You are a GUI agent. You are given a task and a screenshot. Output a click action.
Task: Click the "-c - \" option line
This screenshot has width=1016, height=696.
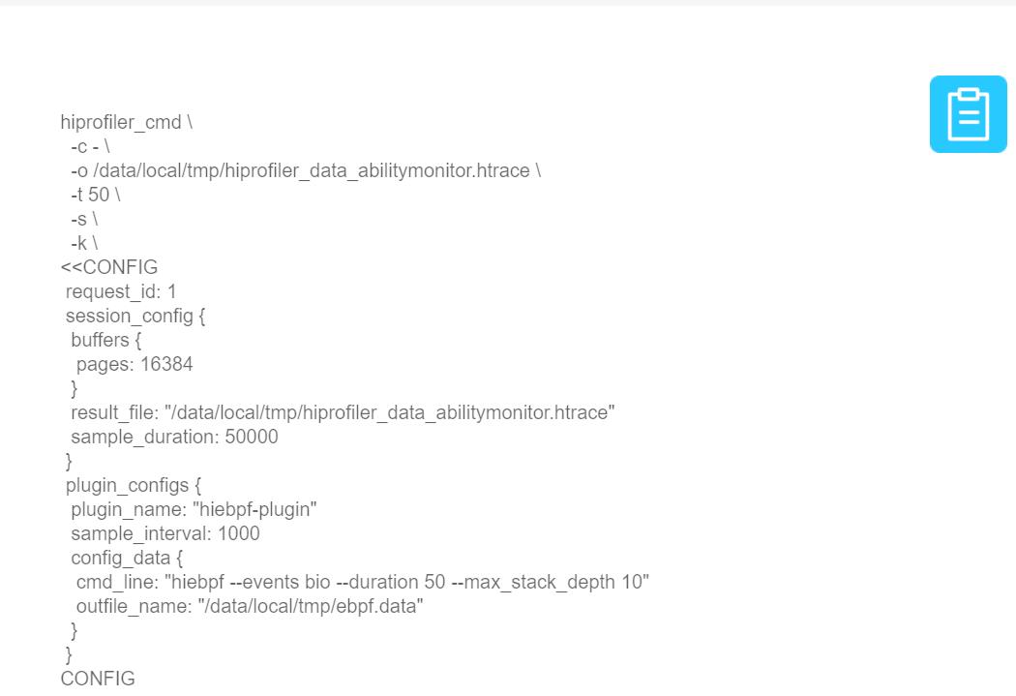[90, 147]
